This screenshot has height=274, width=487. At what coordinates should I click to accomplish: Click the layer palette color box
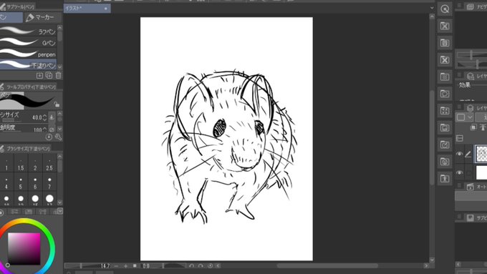pyautogui.click(x=461, y=117)
